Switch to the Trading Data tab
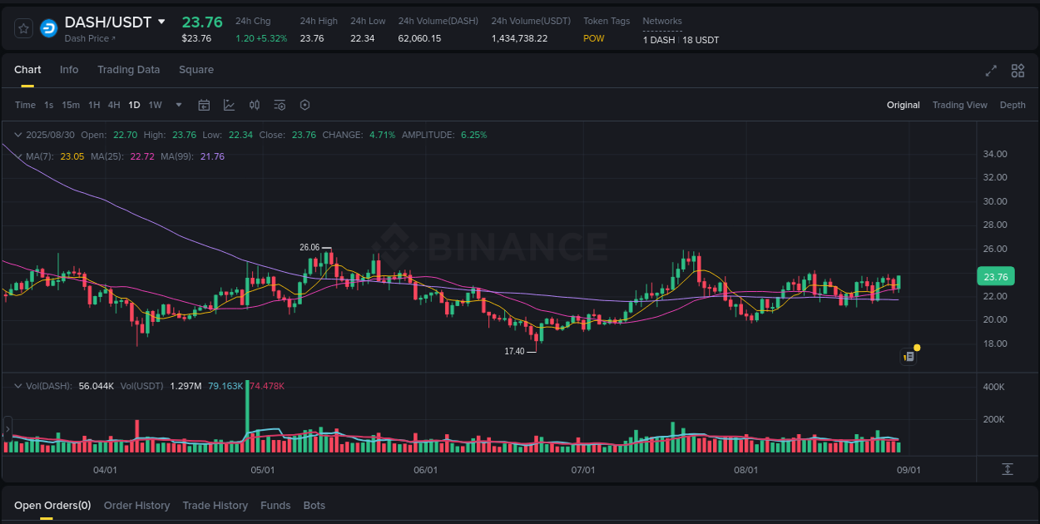The height and width of the screenshot is (524, 1040). [128, 70]
